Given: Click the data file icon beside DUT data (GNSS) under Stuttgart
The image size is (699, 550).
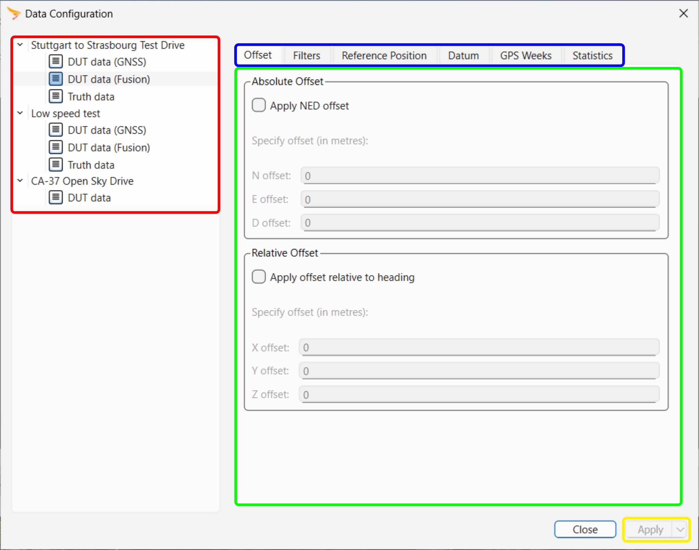Looking at the screenshot, I should point(56,62).
